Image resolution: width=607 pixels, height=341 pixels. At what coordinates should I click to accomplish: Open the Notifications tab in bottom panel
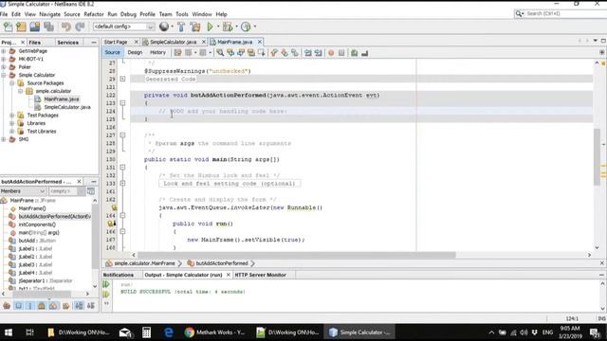click(x=119, y=275)
